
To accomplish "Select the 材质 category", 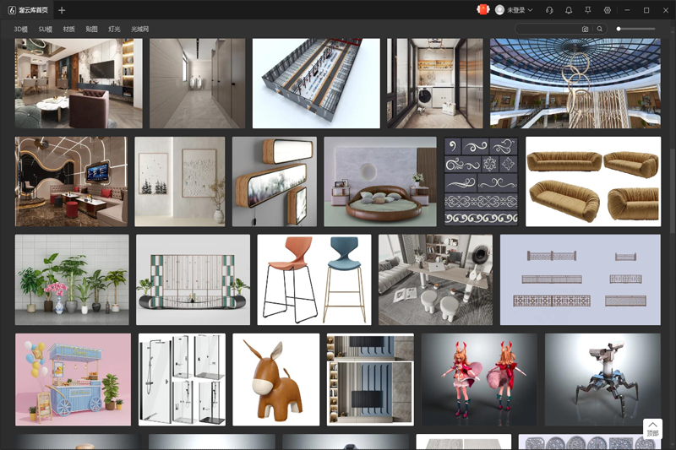I will click(x=68, y=29).
